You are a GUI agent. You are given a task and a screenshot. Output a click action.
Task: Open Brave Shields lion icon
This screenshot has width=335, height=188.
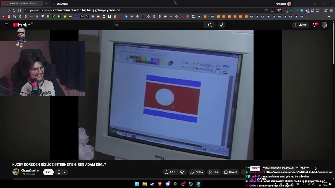click(x=279, y=10)
